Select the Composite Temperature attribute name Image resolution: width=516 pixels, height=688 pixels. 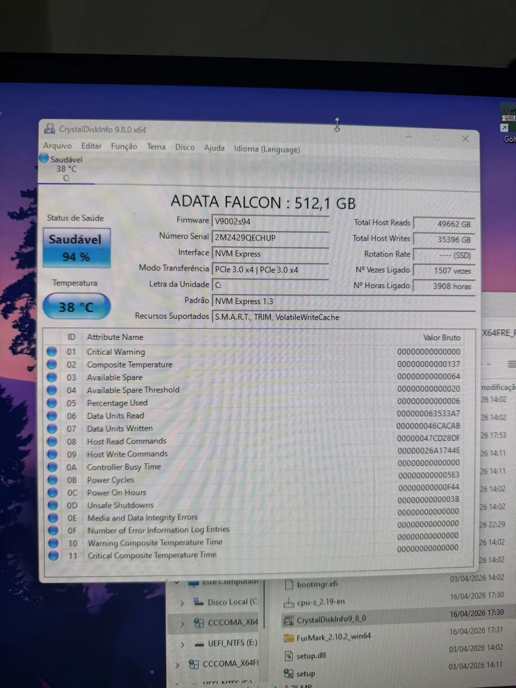130,364
